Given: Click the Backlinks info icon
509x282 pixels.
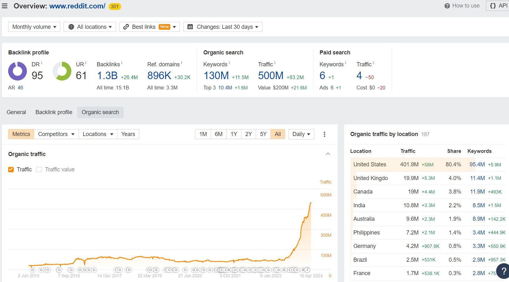Looking at the screenshot, I should click(x=122, y=63).
